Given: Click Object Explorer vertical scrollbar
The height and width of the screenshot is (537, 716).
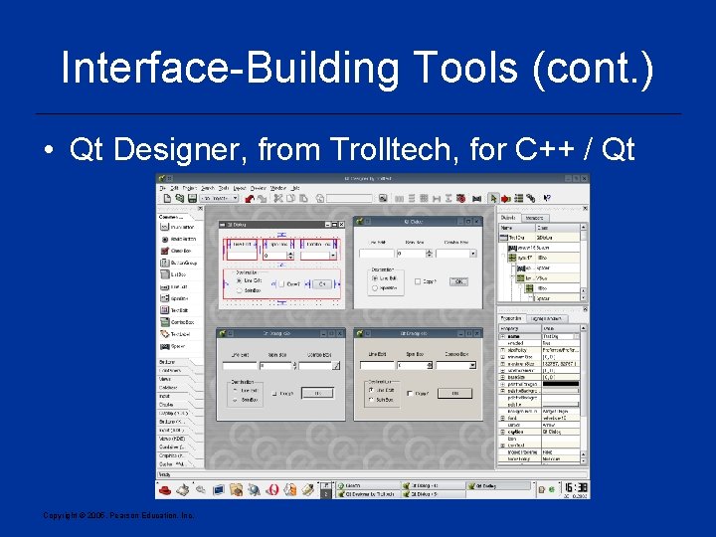Looking at the screenshot, I should [x=584, y=263].
